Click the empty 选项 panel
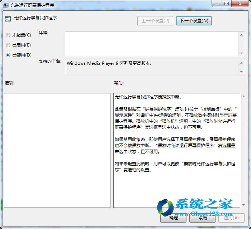 pyautogui.click(x=57, y=150)
